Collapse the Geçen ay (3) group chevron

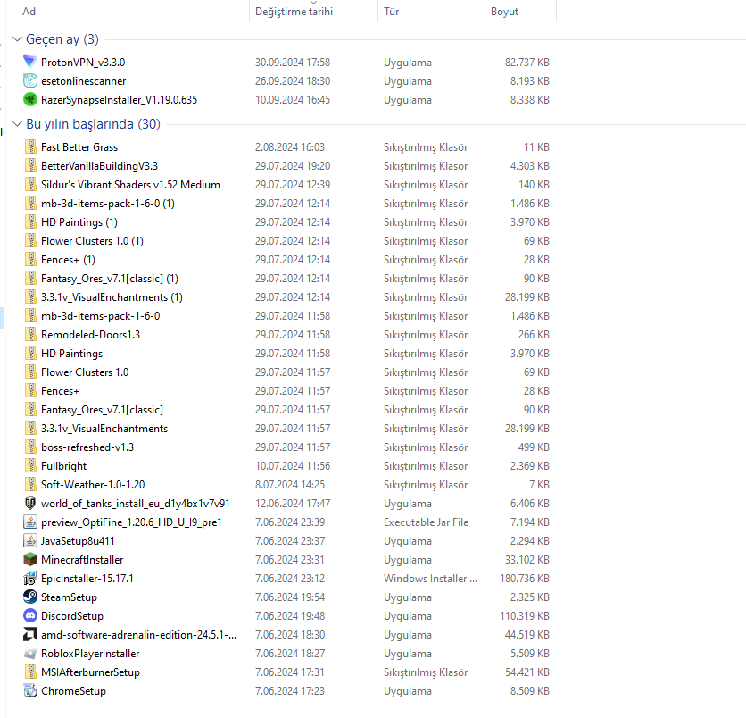tap(17, 39)
